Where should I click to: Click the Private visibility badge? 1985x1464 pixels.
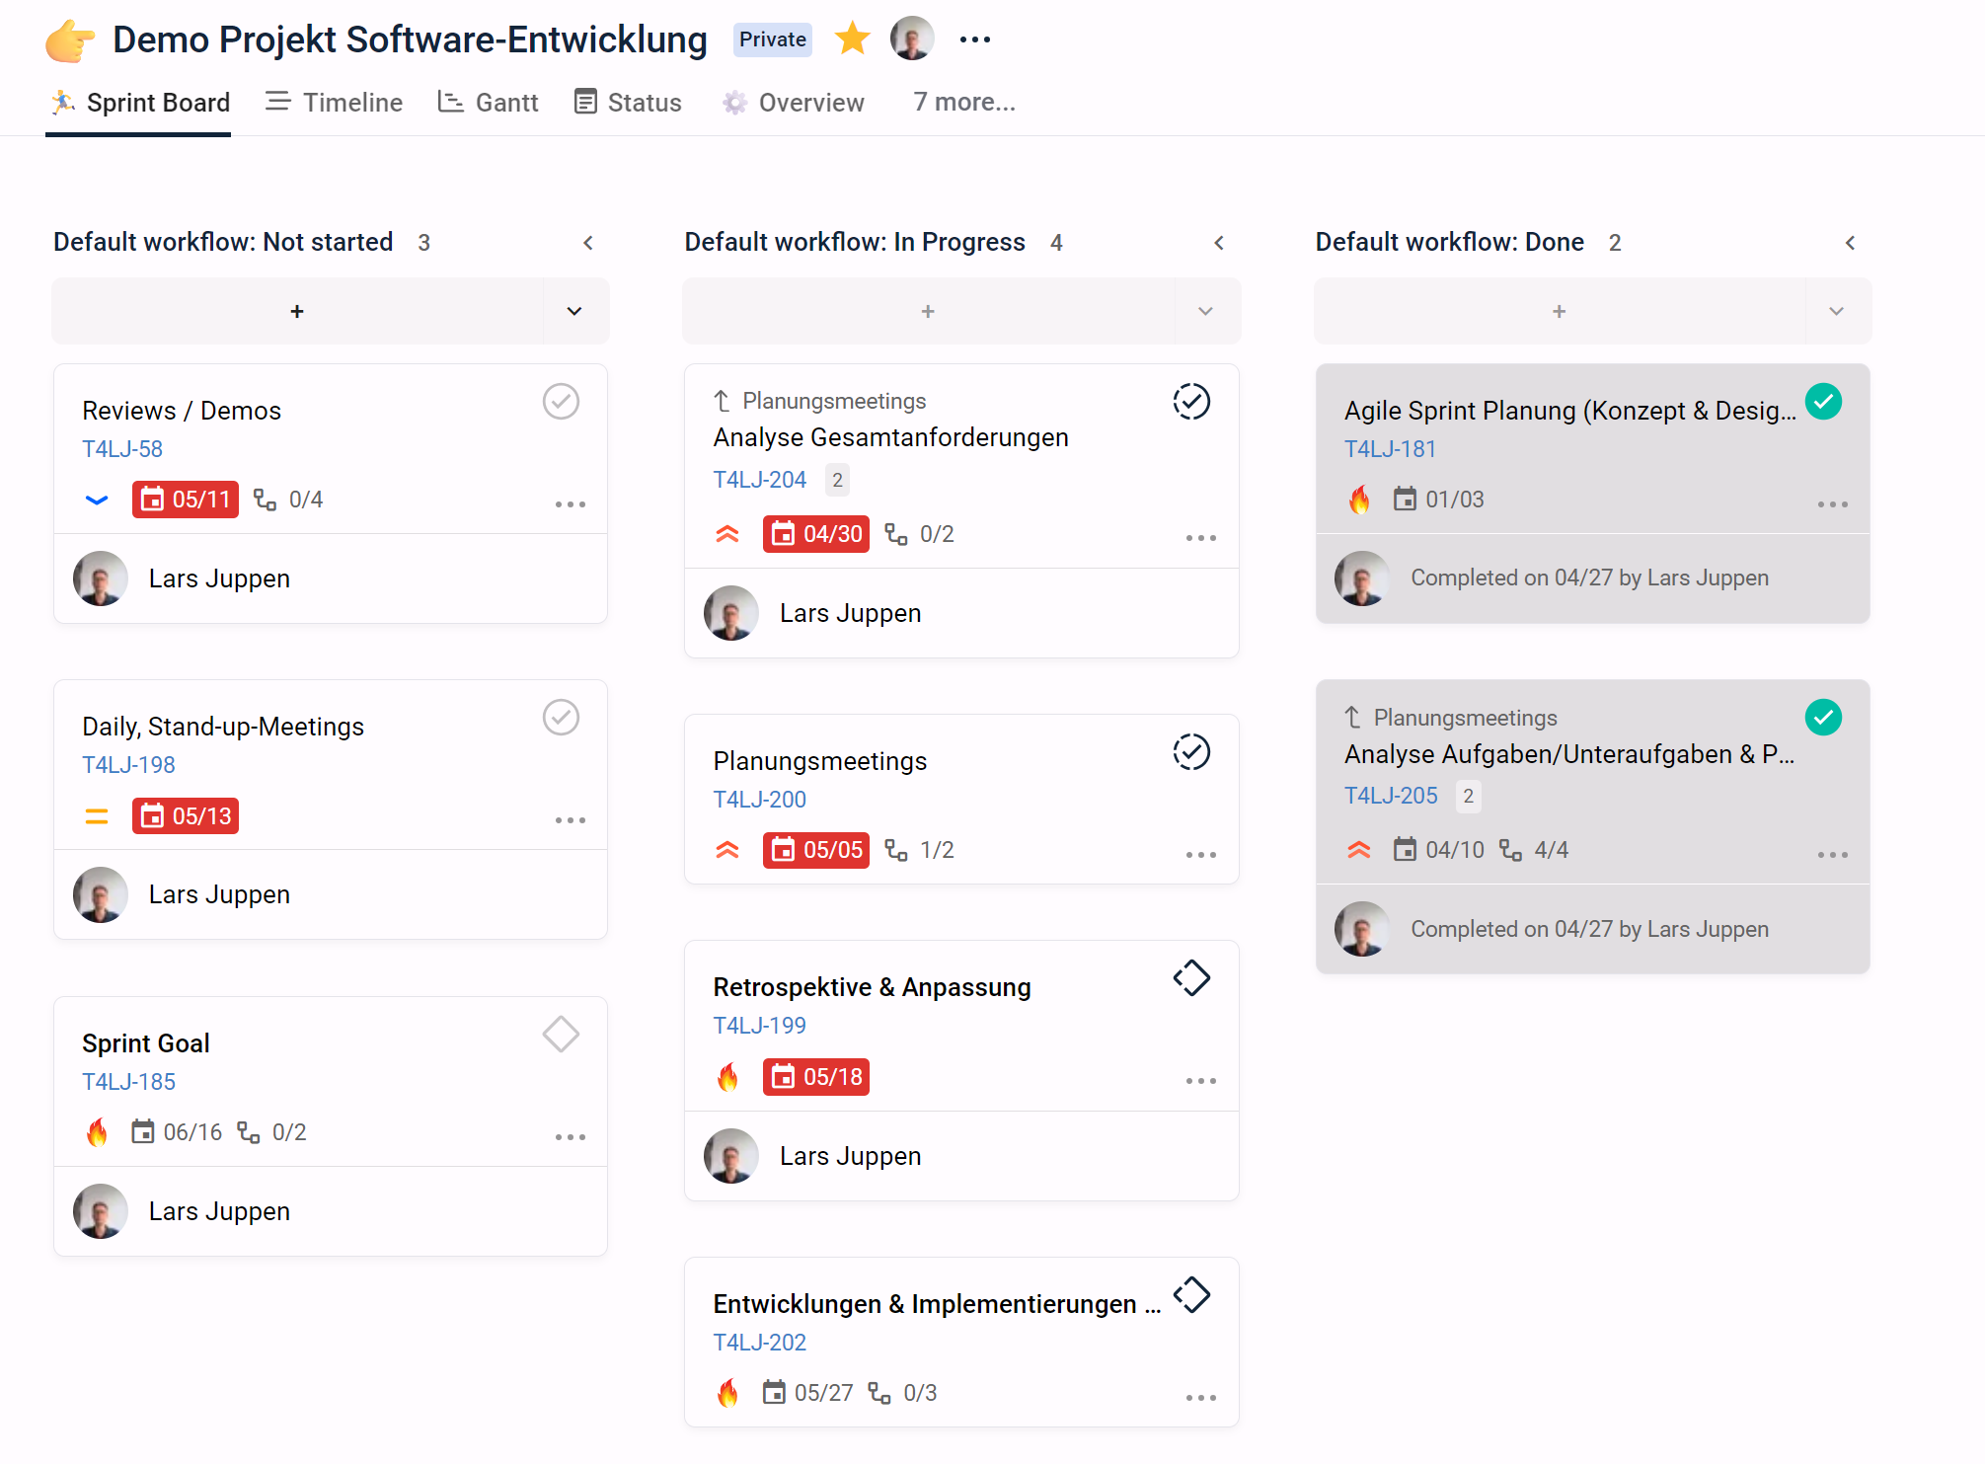coord(773,39)
